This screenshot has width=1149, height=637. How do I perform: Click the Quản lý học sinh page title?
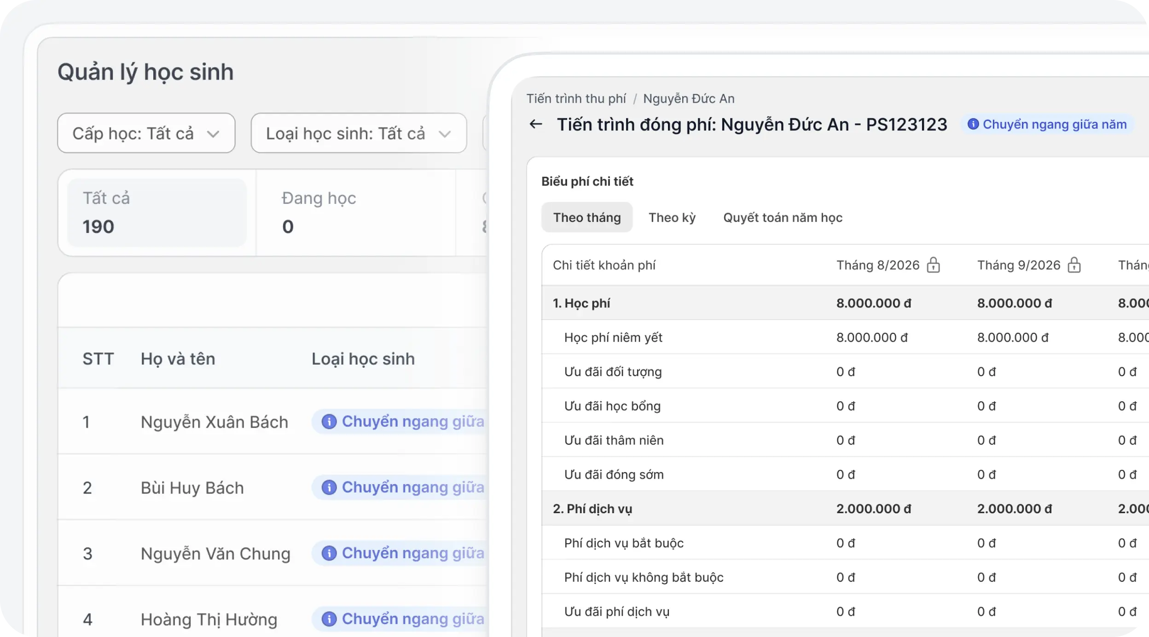click(x=145, y=72)
